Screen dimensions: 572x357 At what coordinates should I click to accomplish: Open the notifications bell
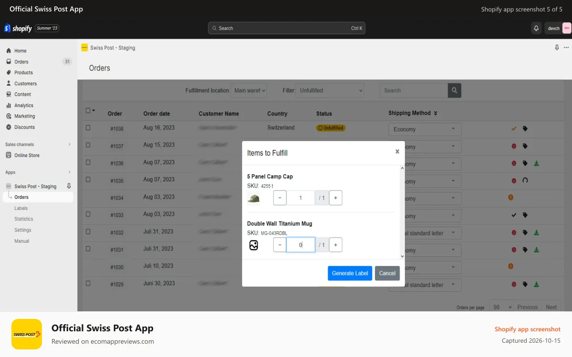[536, 28]
